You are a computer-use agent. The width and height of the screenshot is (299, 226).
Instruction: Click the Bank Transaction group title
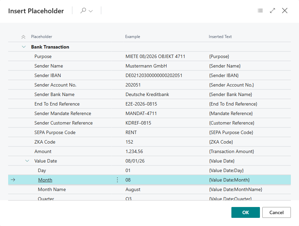tap(50, 47)
